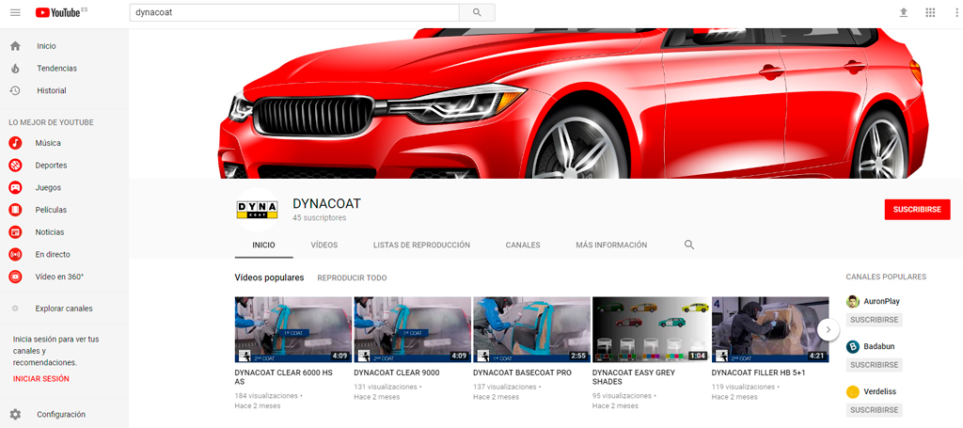Click the Tendencias sidebar label
The width and height of the screenshot is (963, 428).
pyautogui.click(x=57, y=68)
